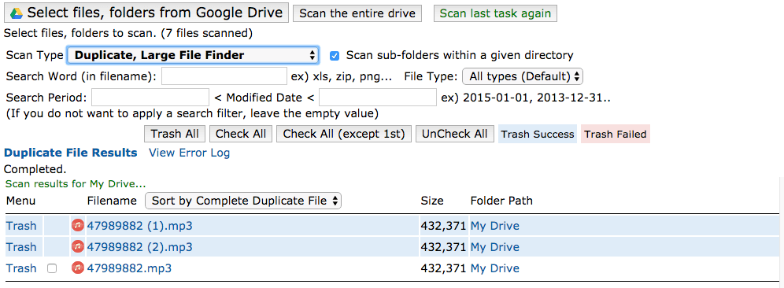The height and width of the screenshot is (288, 784).
Task: Switch to Duplicate File Results tab
Action: click(71, 153)
